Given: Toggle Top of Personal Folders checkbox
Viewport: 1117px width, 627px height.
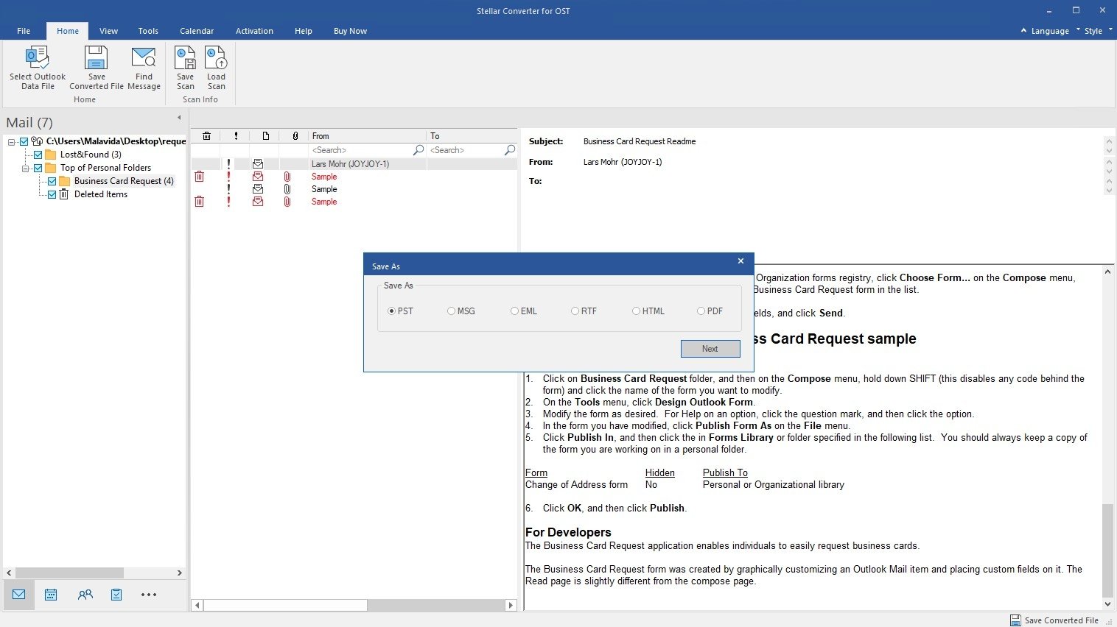Looking at the screenshot, I should (38, 168).
